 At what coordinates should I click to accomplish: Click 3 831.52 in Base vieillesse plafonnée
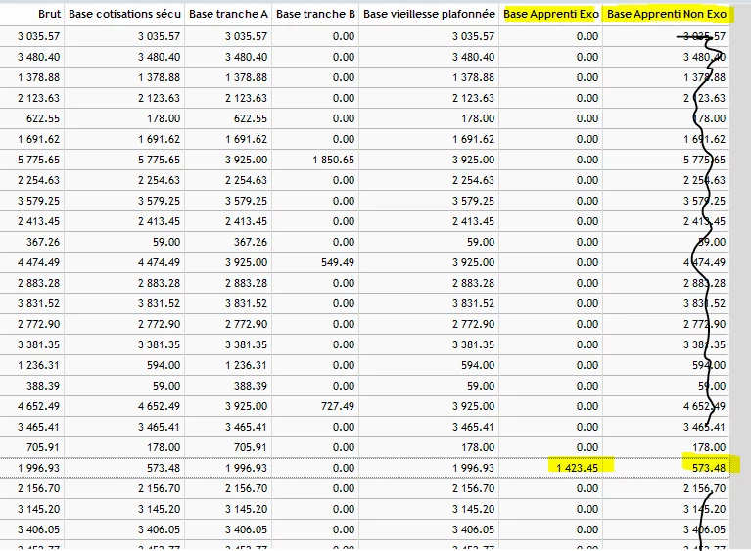(x=473, y=304)
